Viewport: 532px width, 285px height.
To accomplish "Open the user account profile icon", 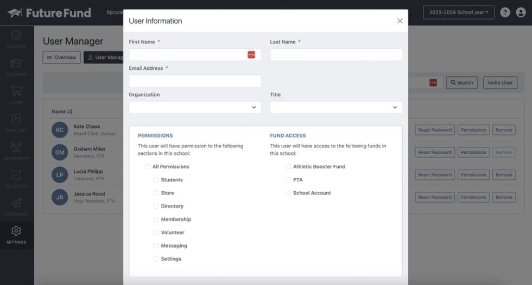I will (x=521, y=12).
